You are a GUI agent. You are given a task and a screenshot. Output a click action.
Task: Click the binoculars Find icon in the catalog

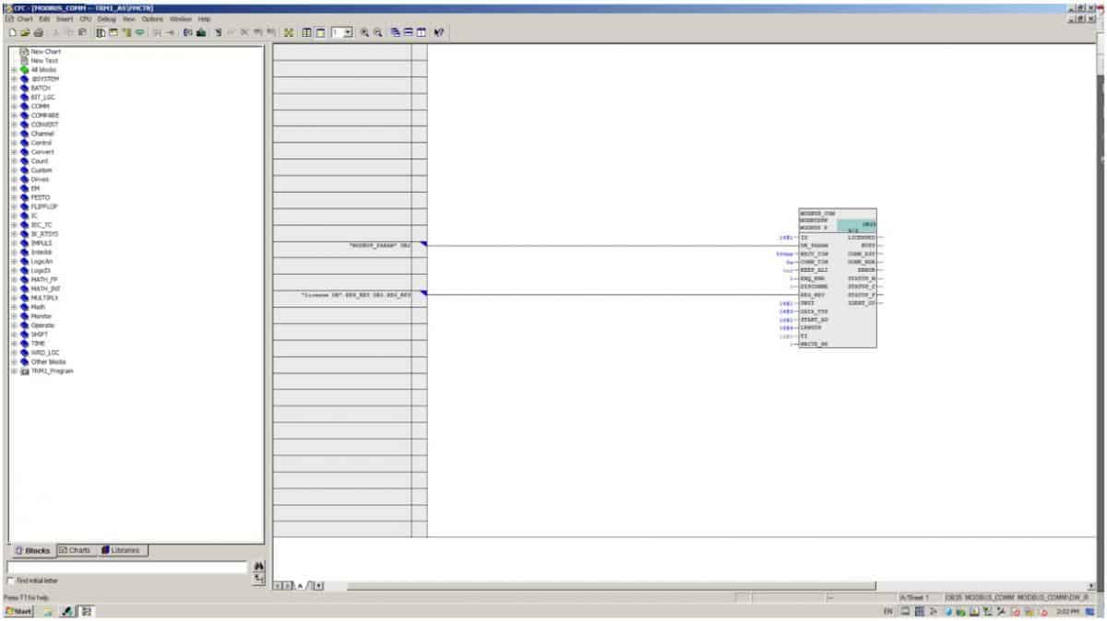tap(259, 567)
